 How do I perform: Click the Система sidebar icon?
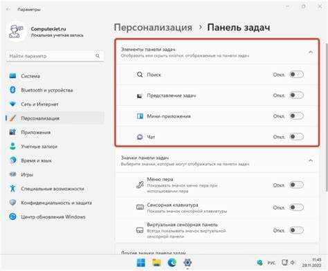(12, 76)
